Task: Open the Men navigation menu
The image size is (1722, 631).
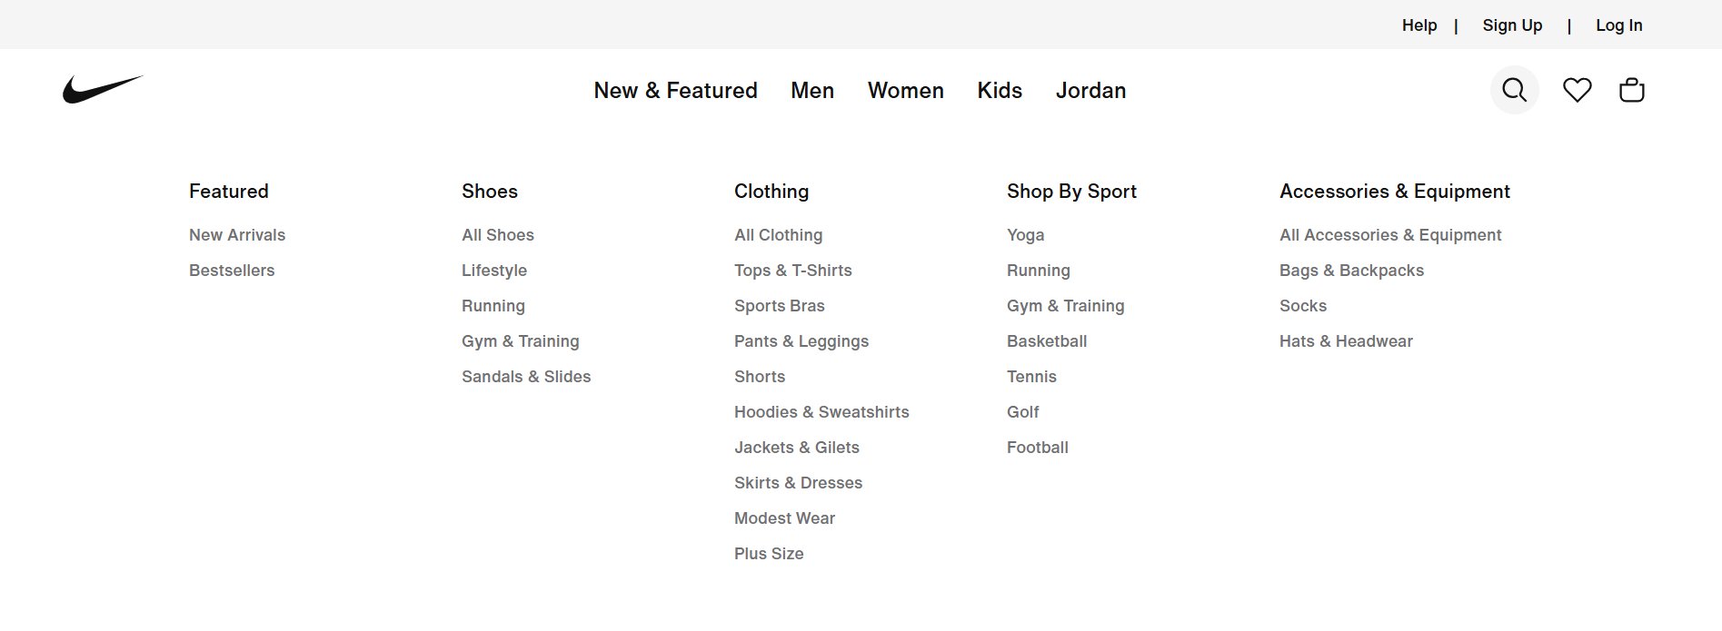Action: pyautogui.click(x=811, y=90)
